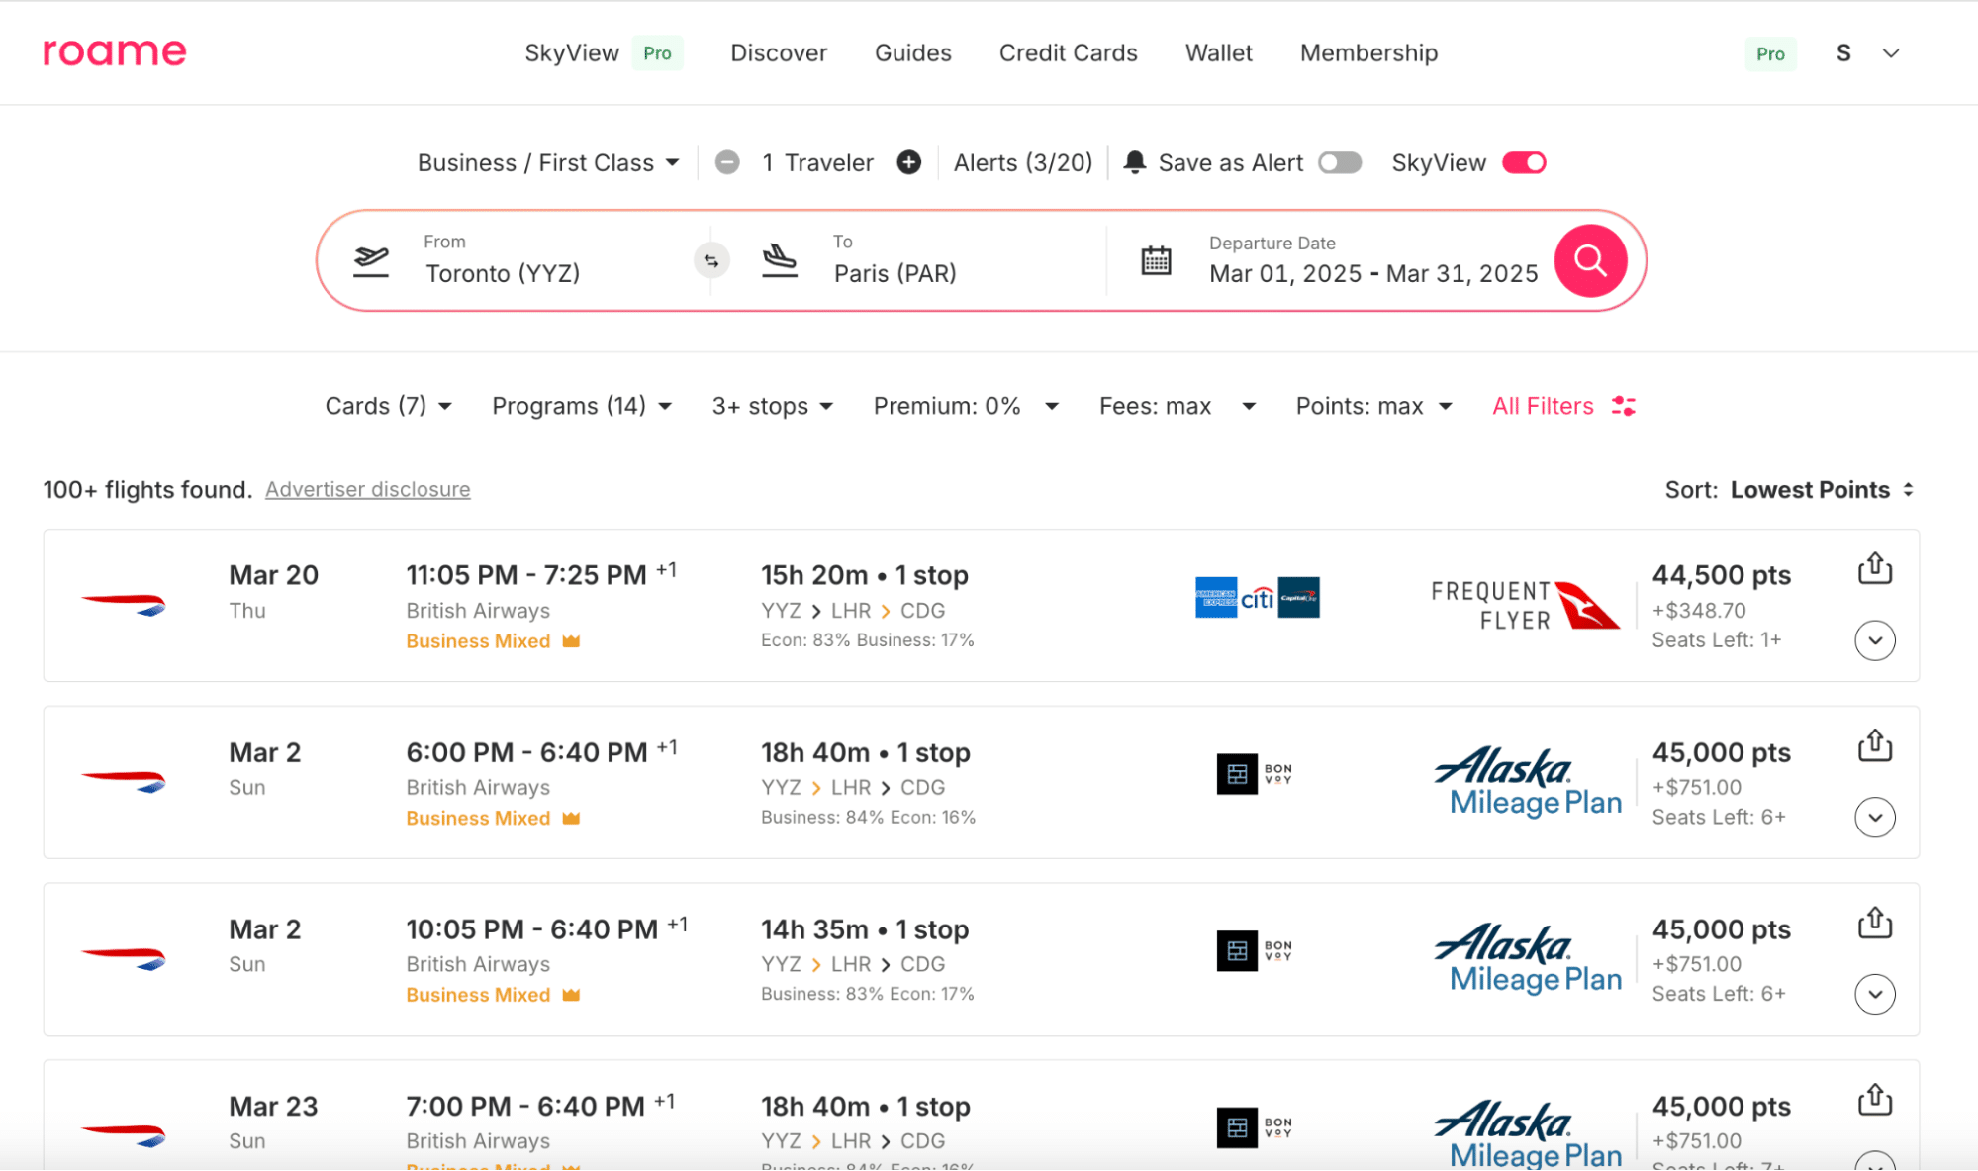Open the Discover menu item
Image resolution: width=1978 pixels, height=1171 pixels.
click(x=778, y=53)
